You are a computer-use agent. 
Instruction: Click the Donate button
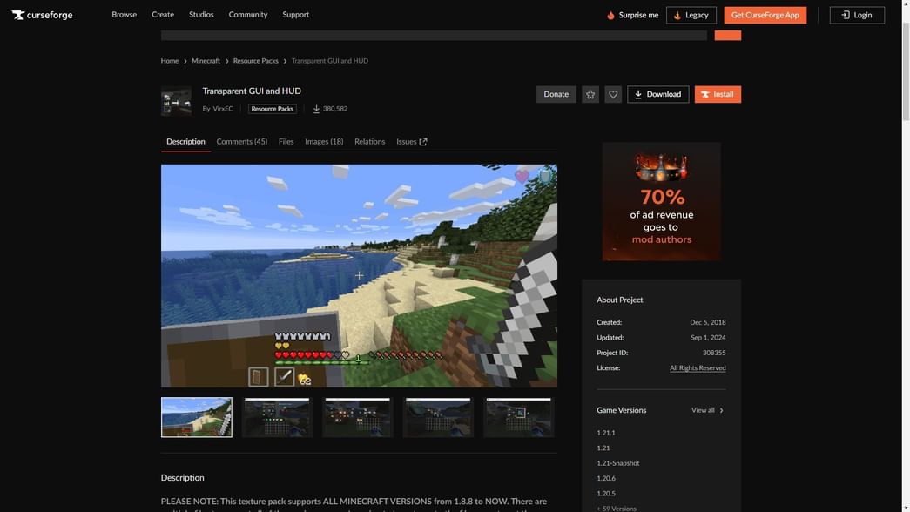(x=556, y=94)
